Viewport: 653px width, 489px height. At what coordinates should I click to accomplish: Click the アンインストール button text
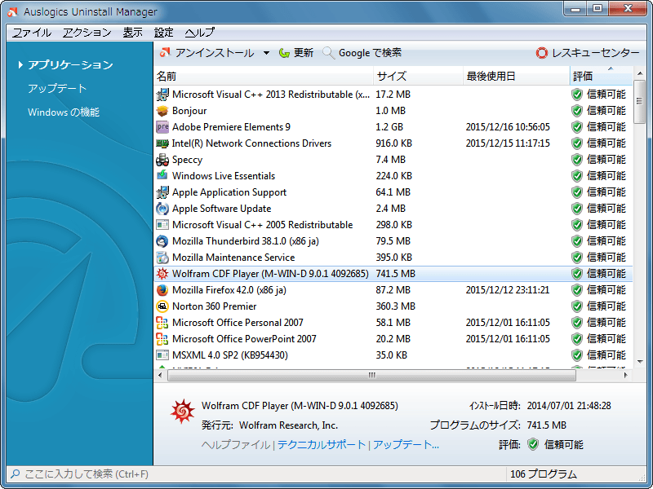tap(215, 53)
